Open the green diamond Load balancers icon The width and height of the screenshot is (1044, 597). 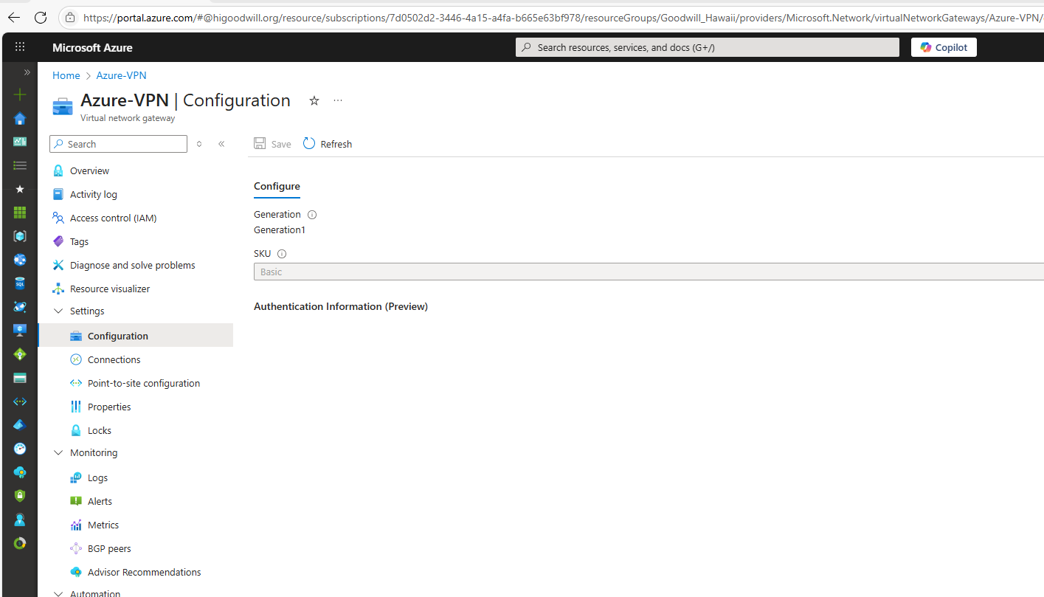coord(20,354)
